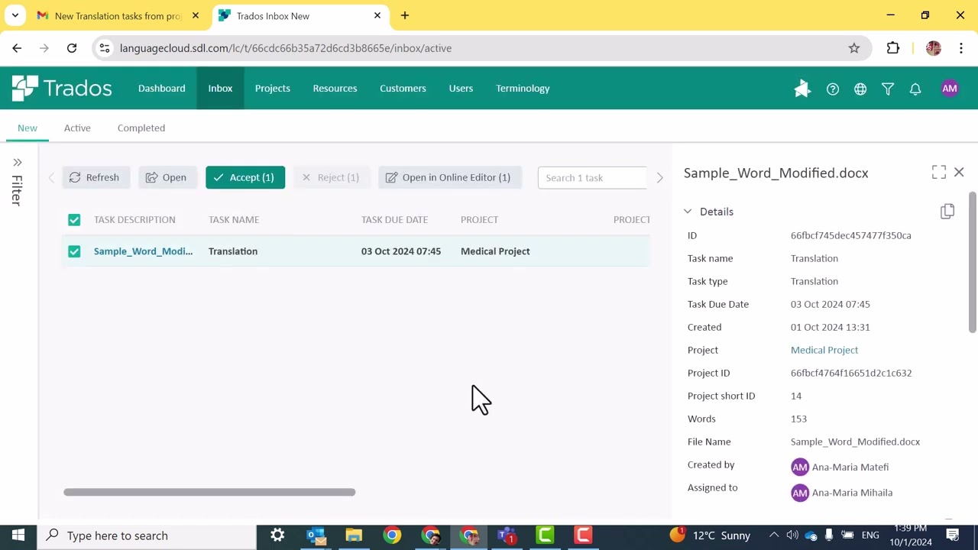Click the Ana-Maria Mihaila assignee name

[852, 493]
